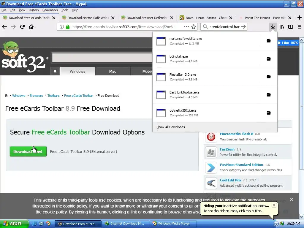
Task: Click the breadcrumb home icon
Action: [x=6, y=95]
